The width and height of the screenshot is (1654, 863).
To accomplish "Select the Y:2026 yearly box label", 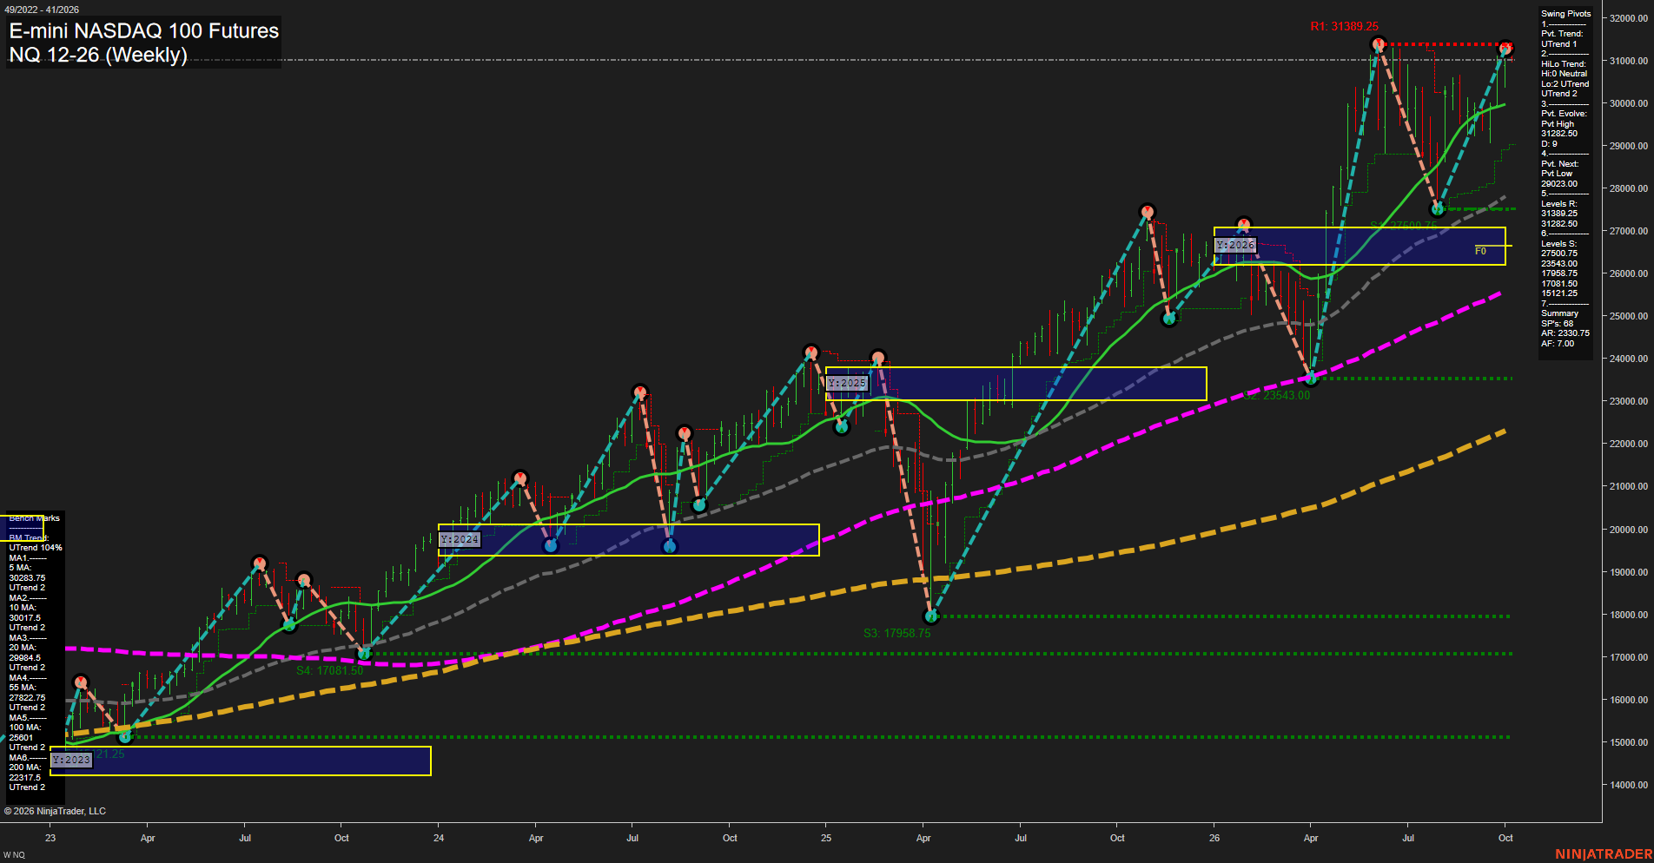I will tap(1234, 246).
